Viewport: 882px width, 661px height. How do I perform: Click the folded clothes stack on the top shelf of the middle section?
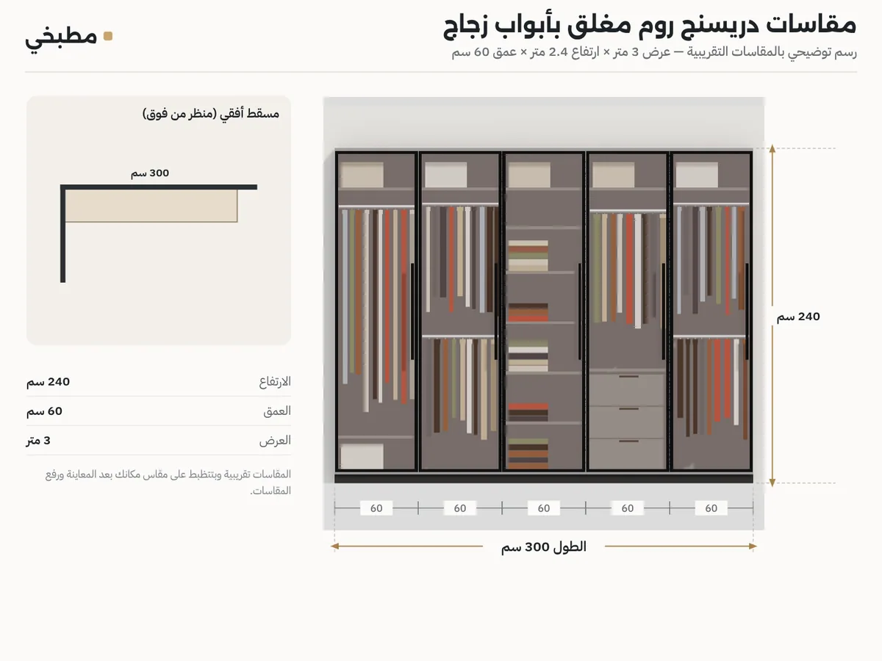click(x=528, y=257)
